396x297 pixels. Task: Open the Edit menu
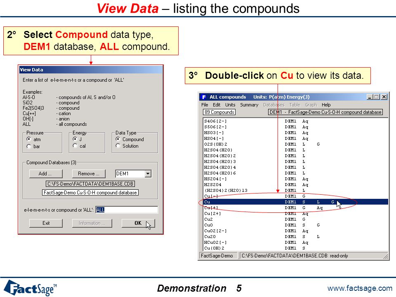(217, 105)
